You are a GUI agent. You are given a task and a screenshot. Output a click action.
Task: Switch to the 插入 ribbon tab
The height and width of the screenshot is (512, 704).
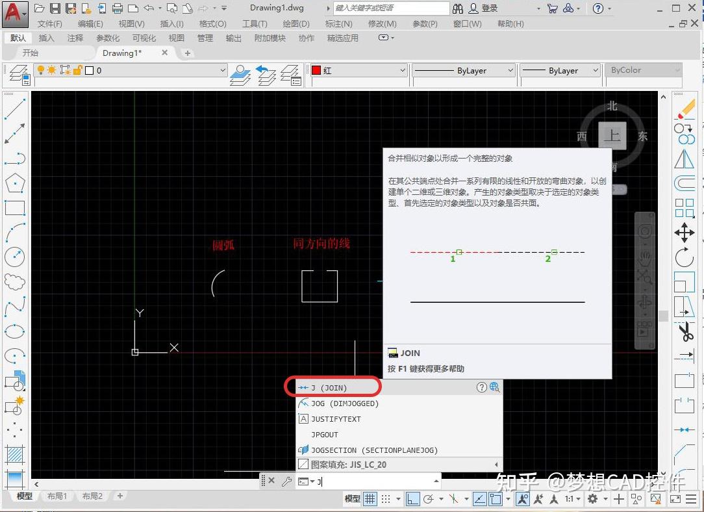coord(46,37)
